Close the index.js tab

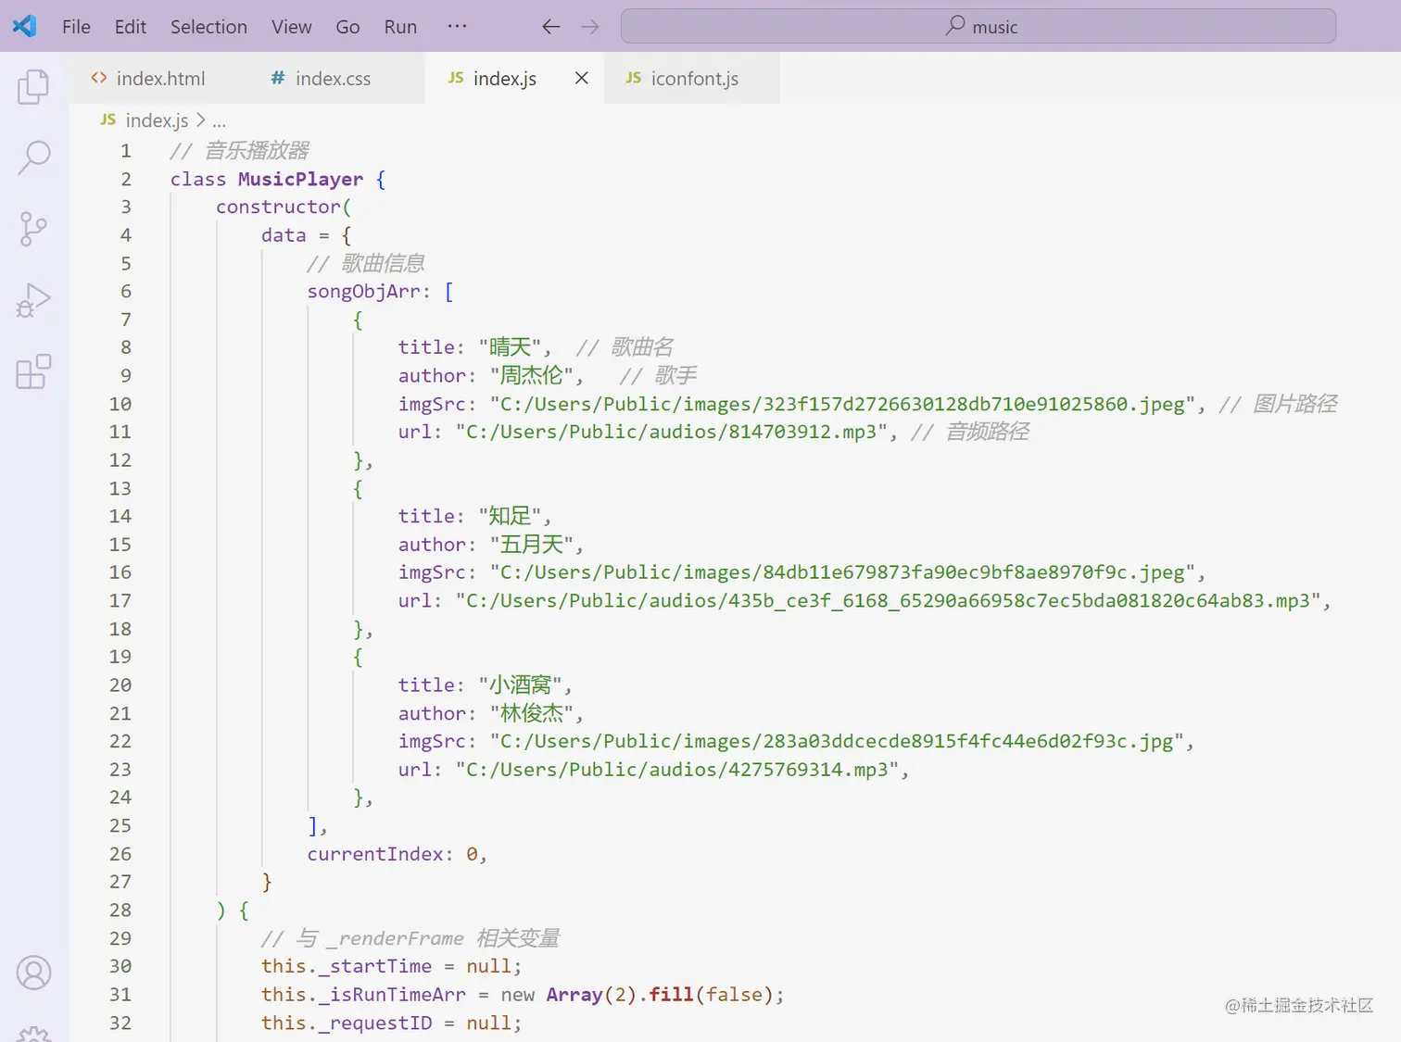point(582,78)
